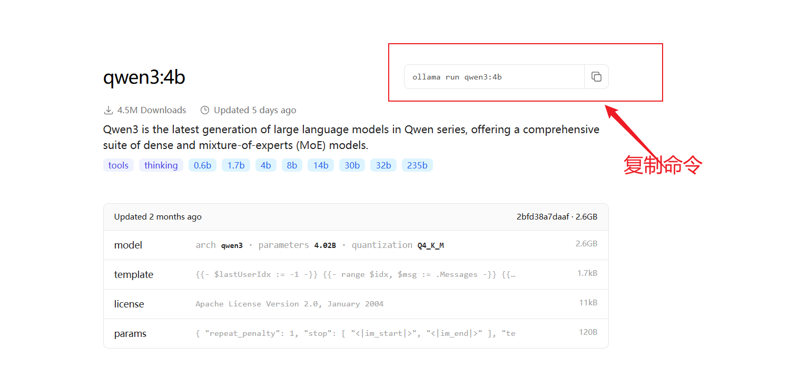This screenshot has height=368, width=789.
Task: Select the tools tag
Action: [119, 165]
